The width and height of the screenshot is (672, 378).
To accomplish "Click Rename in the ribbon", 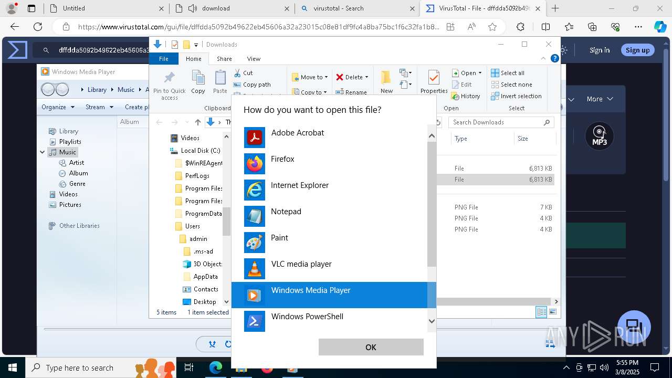I will 351,92.
